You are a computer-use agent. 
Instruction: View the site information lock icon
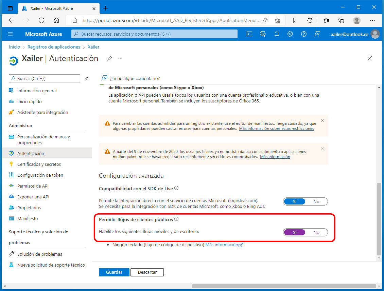pyautogui.click(x=75, y=20)
